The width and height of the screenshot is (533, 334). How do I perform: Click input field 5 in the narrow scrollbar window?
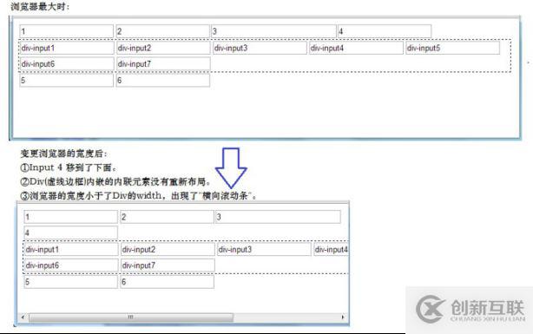pyautogui.click(x=70, y=282)
